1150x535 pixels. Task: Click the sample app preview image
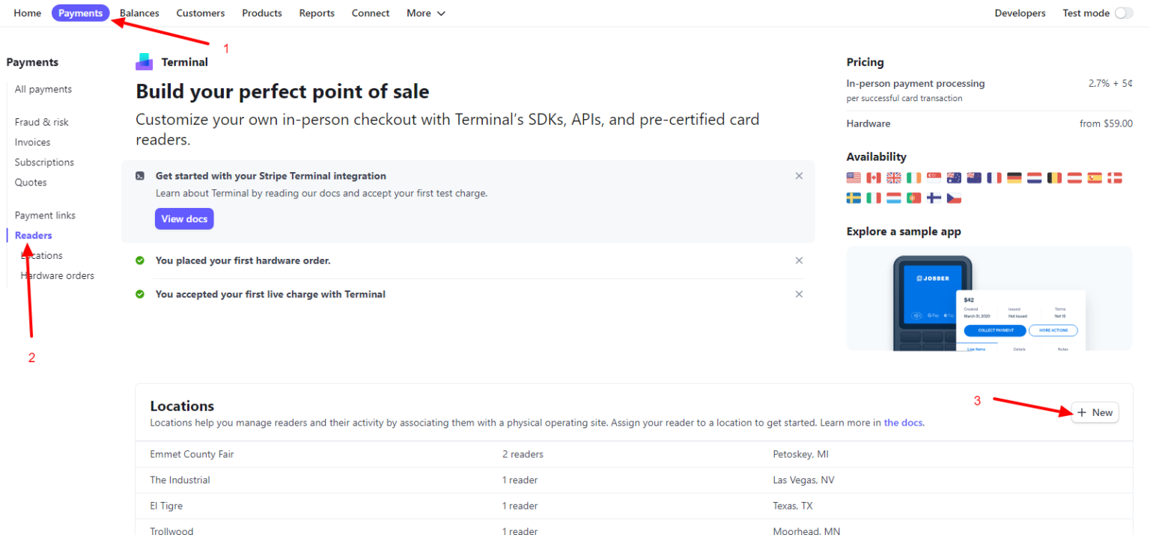(988, 299)
